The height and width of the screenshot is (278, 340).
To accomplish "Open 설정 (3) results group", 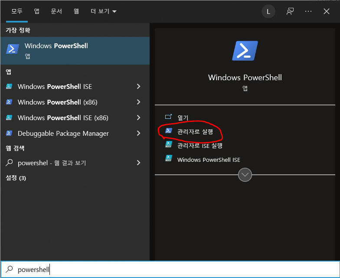I will 16,178.
